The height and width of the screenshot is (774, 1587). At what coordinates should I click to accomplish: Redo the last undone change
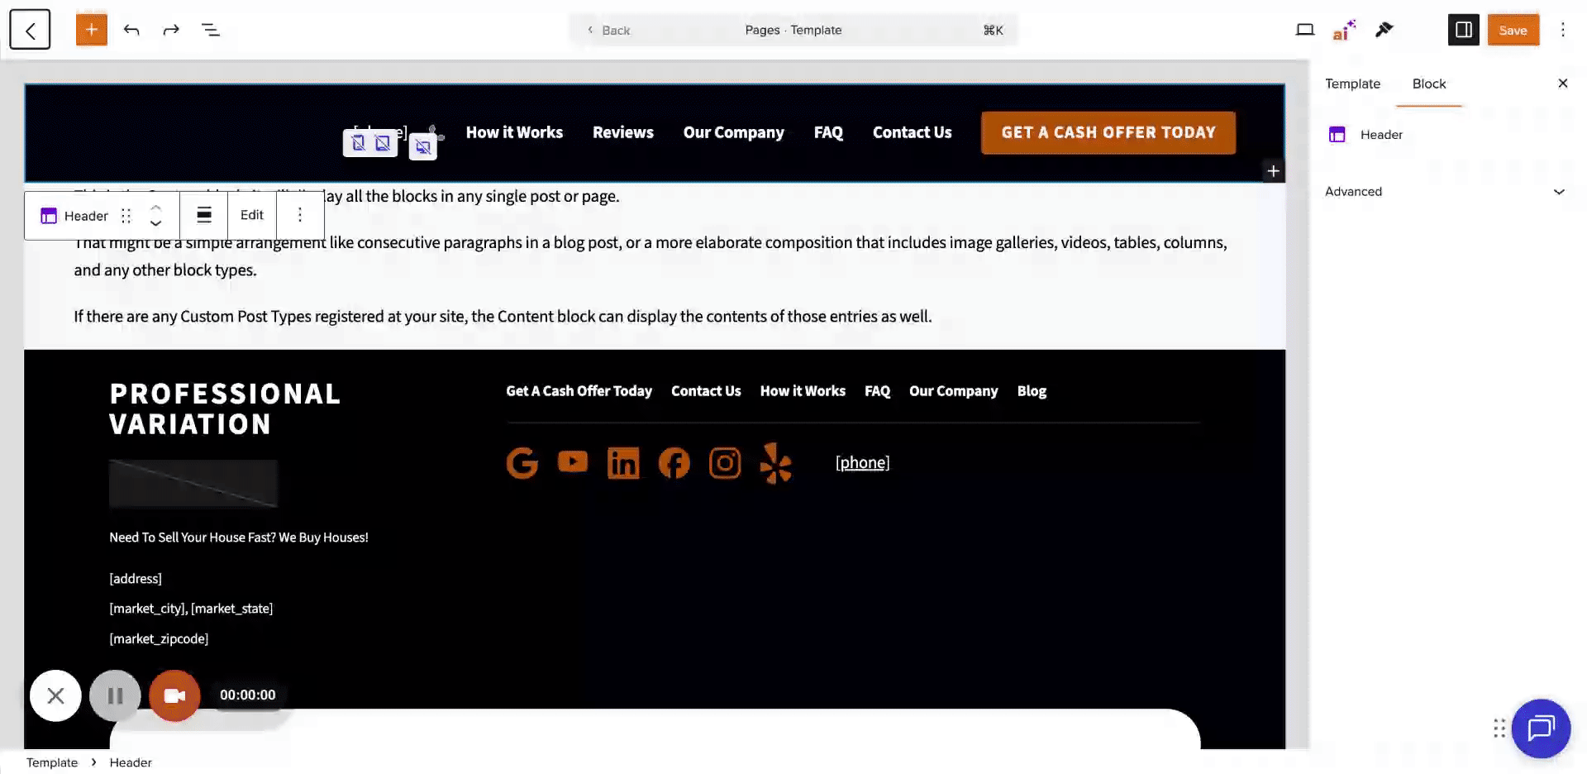click(x=171, y=30)
